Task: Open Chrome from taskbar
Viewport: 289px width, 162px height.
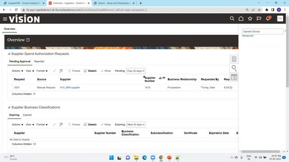Action: coord(161,157)
